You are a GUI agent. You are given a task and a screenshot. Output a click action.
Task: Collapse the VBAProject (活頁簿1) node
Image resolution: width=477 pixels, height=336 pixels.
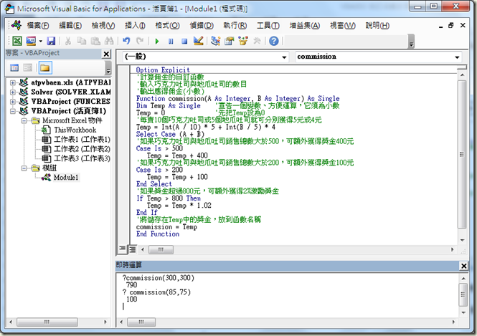point(13,111)
